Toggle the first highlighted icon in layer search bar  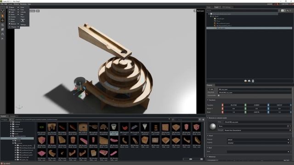tap(282, 11)
